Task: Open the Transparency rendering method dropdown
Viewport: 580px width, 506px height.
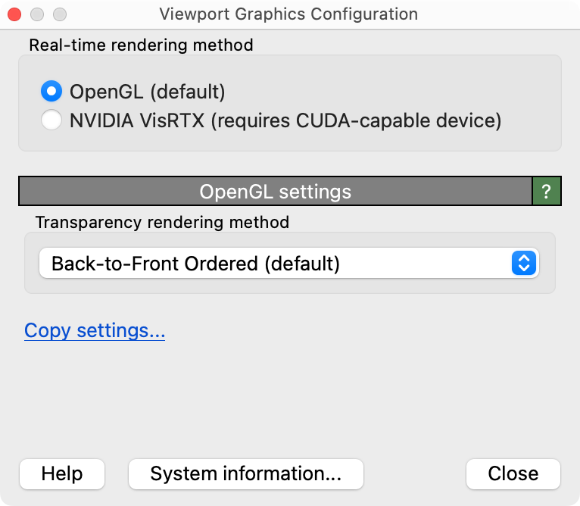Action: click(x=288, y=264)
